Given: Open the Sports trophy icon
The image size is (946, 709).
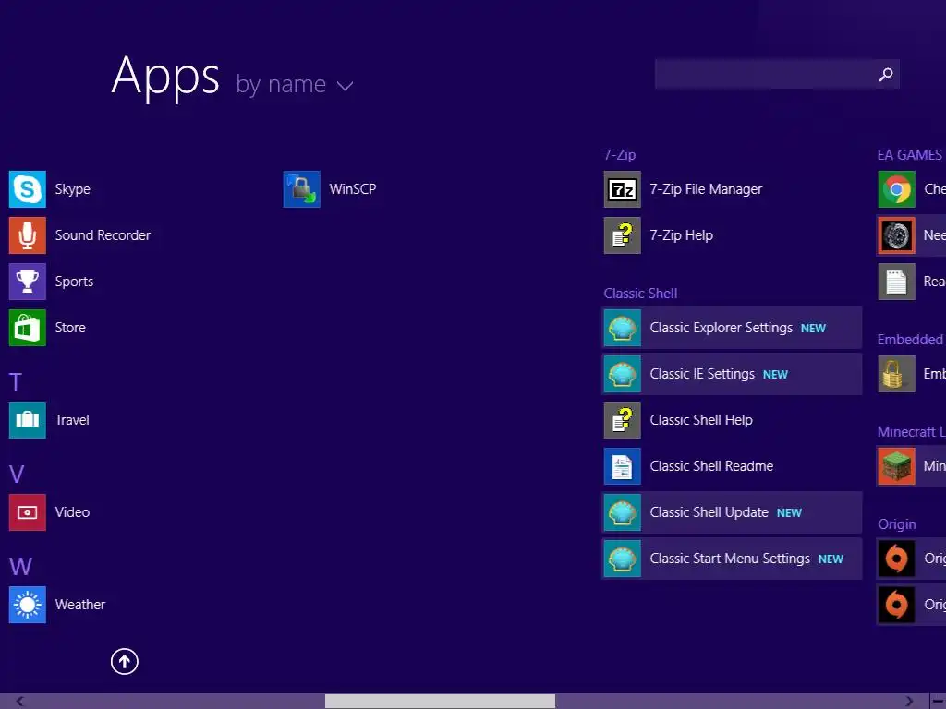Looking at the screenshot, I should point(27,282).
